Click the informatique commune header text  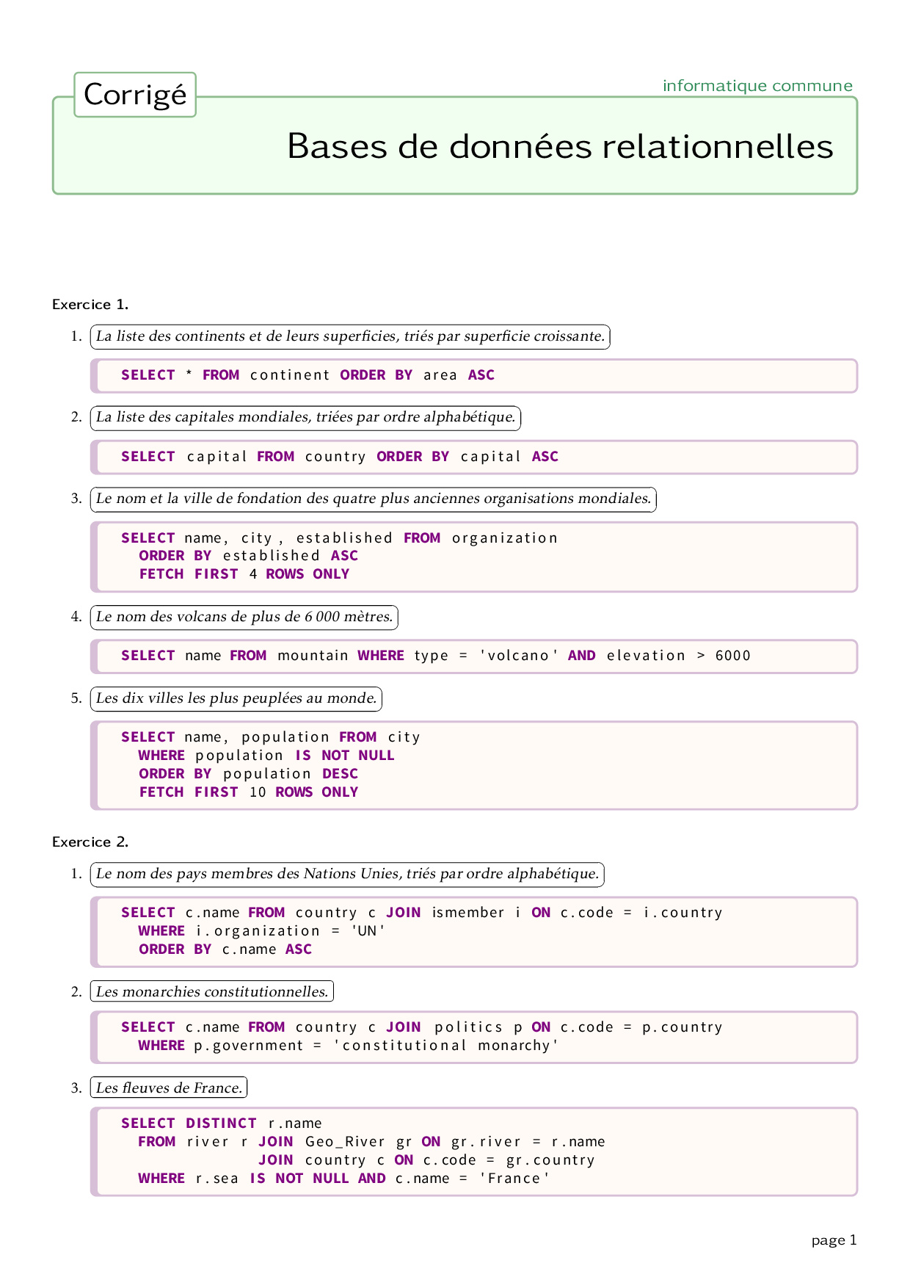[757, 86]
